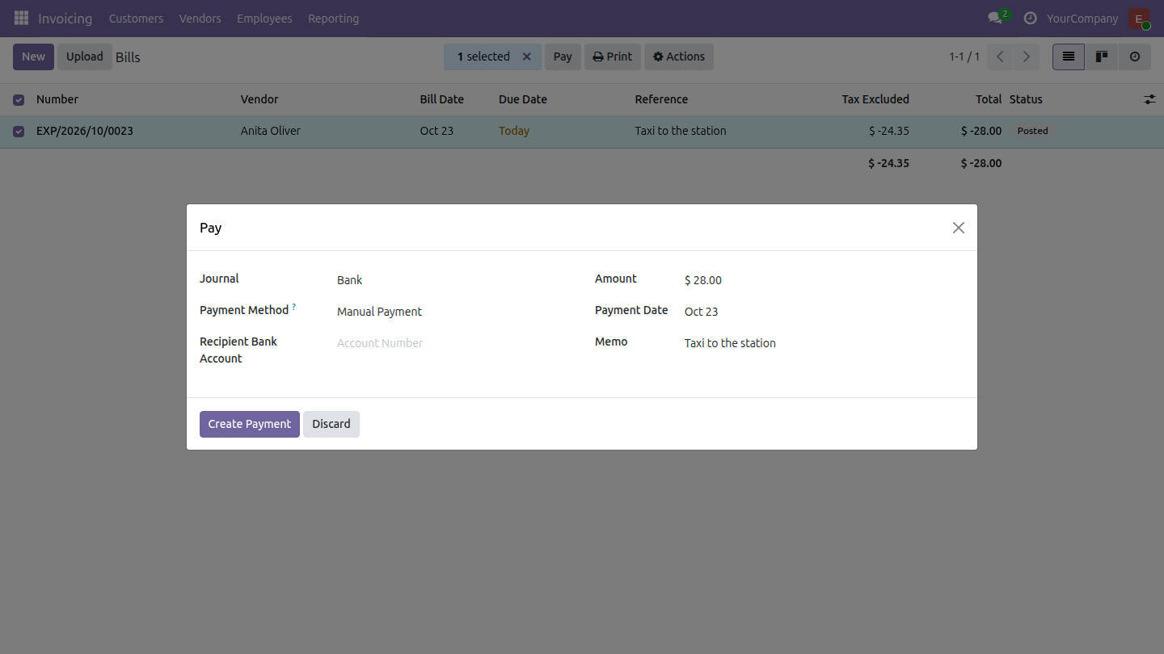Open the Reporting menu
The height and width of the screenshot is (654, 1164).
point(333,19)
